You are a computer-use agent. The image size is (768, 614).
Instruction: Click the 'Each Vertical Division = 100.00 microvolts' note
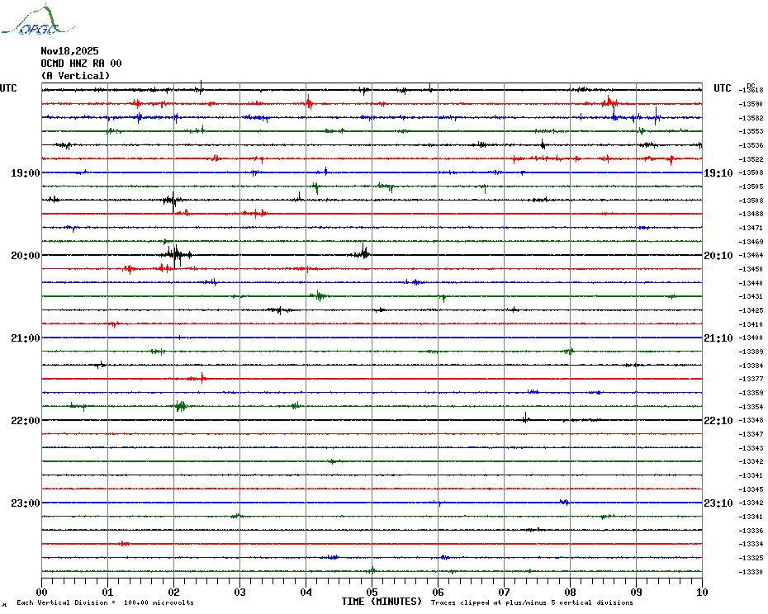click(106, 602)
